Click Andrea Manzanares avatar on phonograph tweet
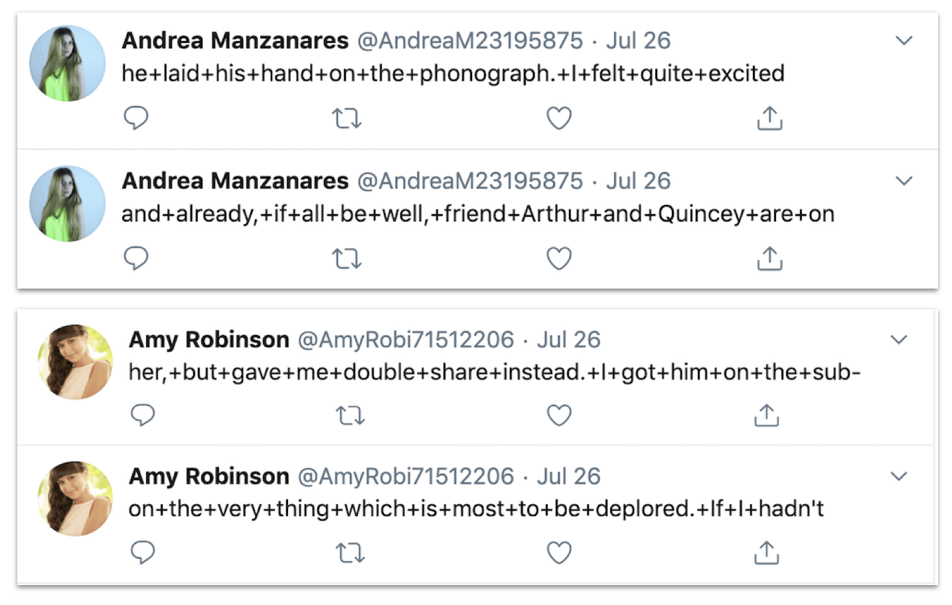The width and height of the screenshot is (952, 605). 67,64
